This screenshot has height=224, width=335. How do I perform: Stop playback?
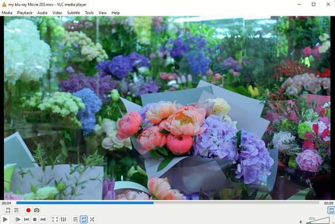[x=35, y=220]
